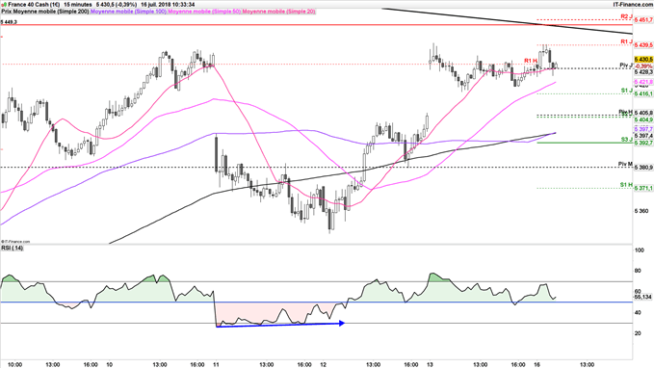
Task: Click day 12 marker on the time axis
Action: tap(324, 364)
